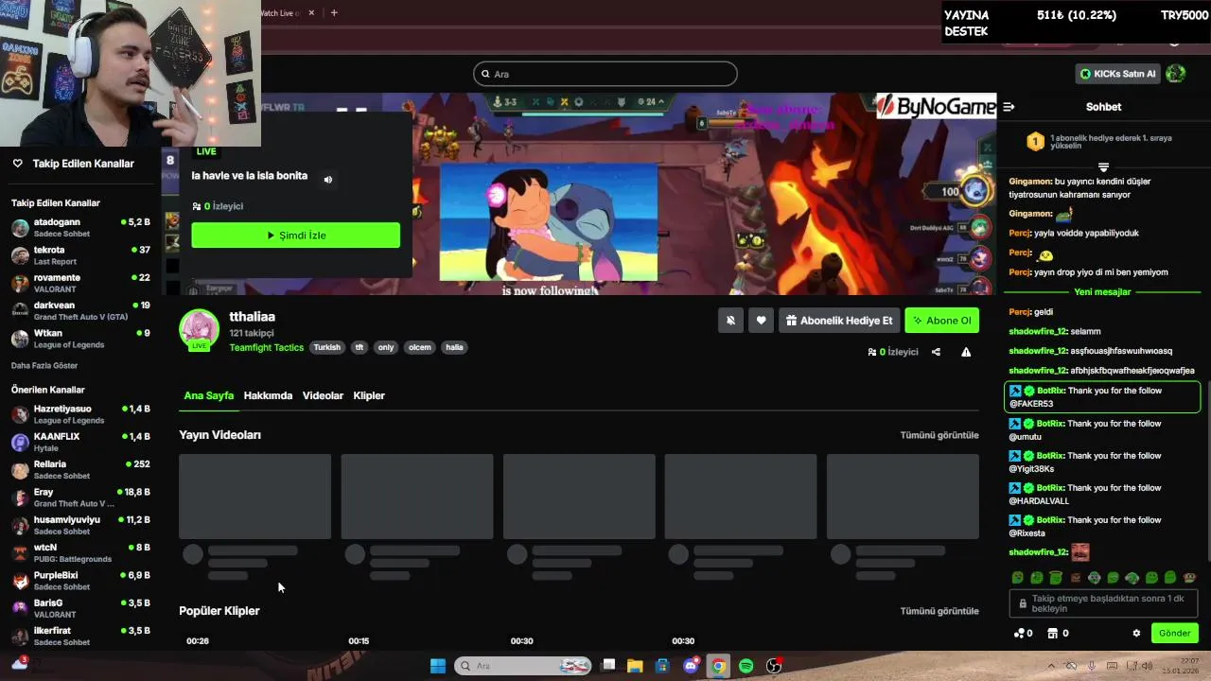Open chat settings gear icon

coord(1136,634)
